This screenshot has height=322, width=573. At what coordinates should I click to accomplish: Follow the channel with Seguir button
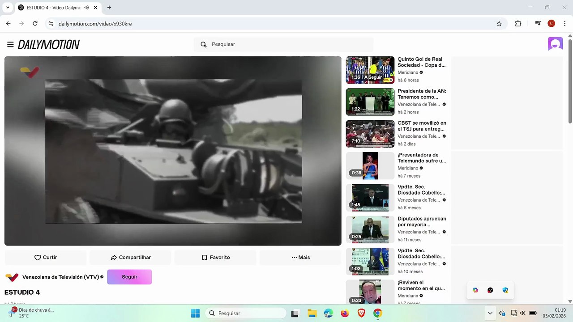(129, 277)
